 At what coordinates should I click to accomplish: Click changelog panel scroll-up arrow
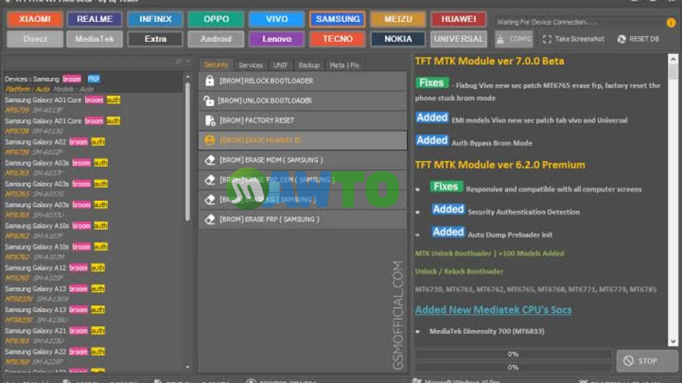673,59
